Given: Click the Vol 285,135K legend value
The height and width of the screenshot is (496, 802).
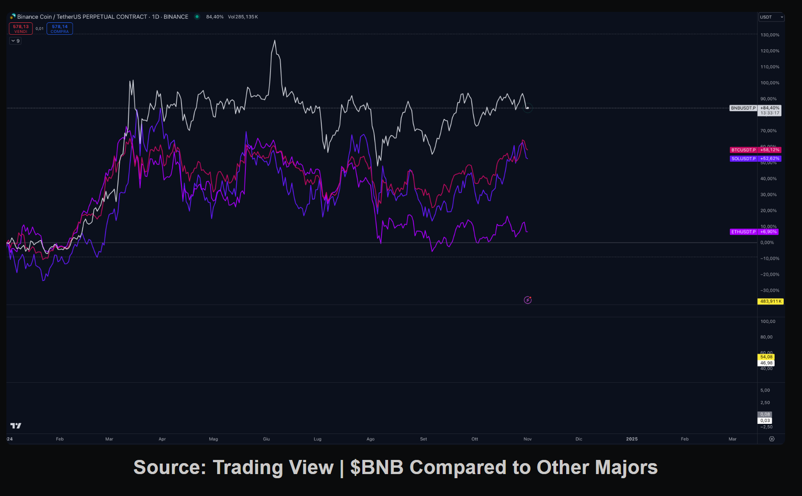Looking at the screenshot, I should coord(243,17).
